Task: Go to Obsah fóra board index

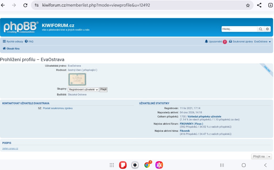Action: 13,49
